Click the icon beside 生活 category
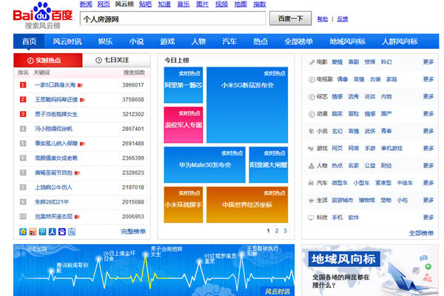444x296 pixels. click(312, 201)
